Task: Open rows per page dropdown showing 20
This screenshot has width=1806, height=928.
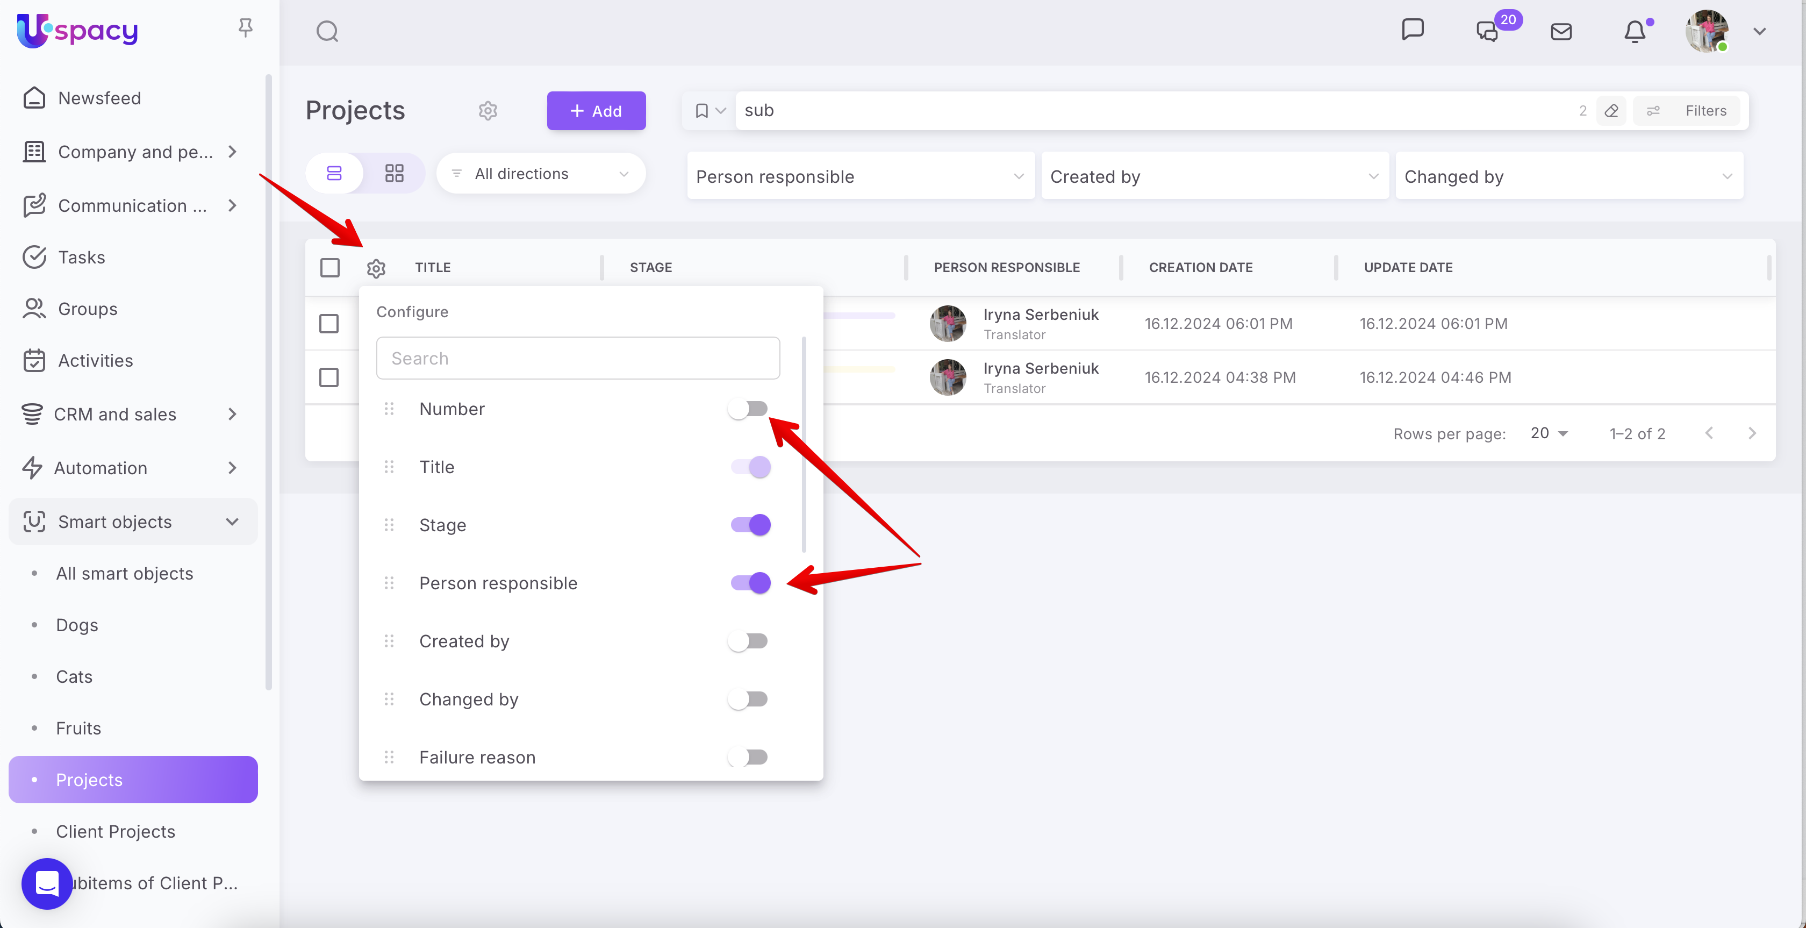Action: (x=1549, y=433)
